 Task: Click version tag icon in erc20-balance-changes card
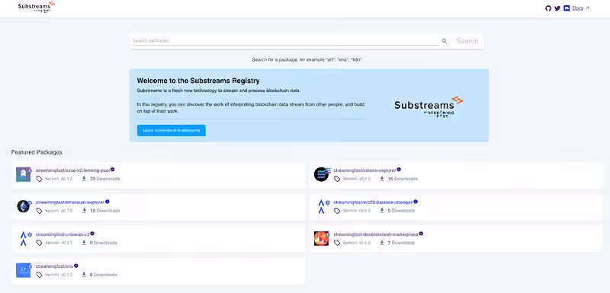click(x=337, y=211)
